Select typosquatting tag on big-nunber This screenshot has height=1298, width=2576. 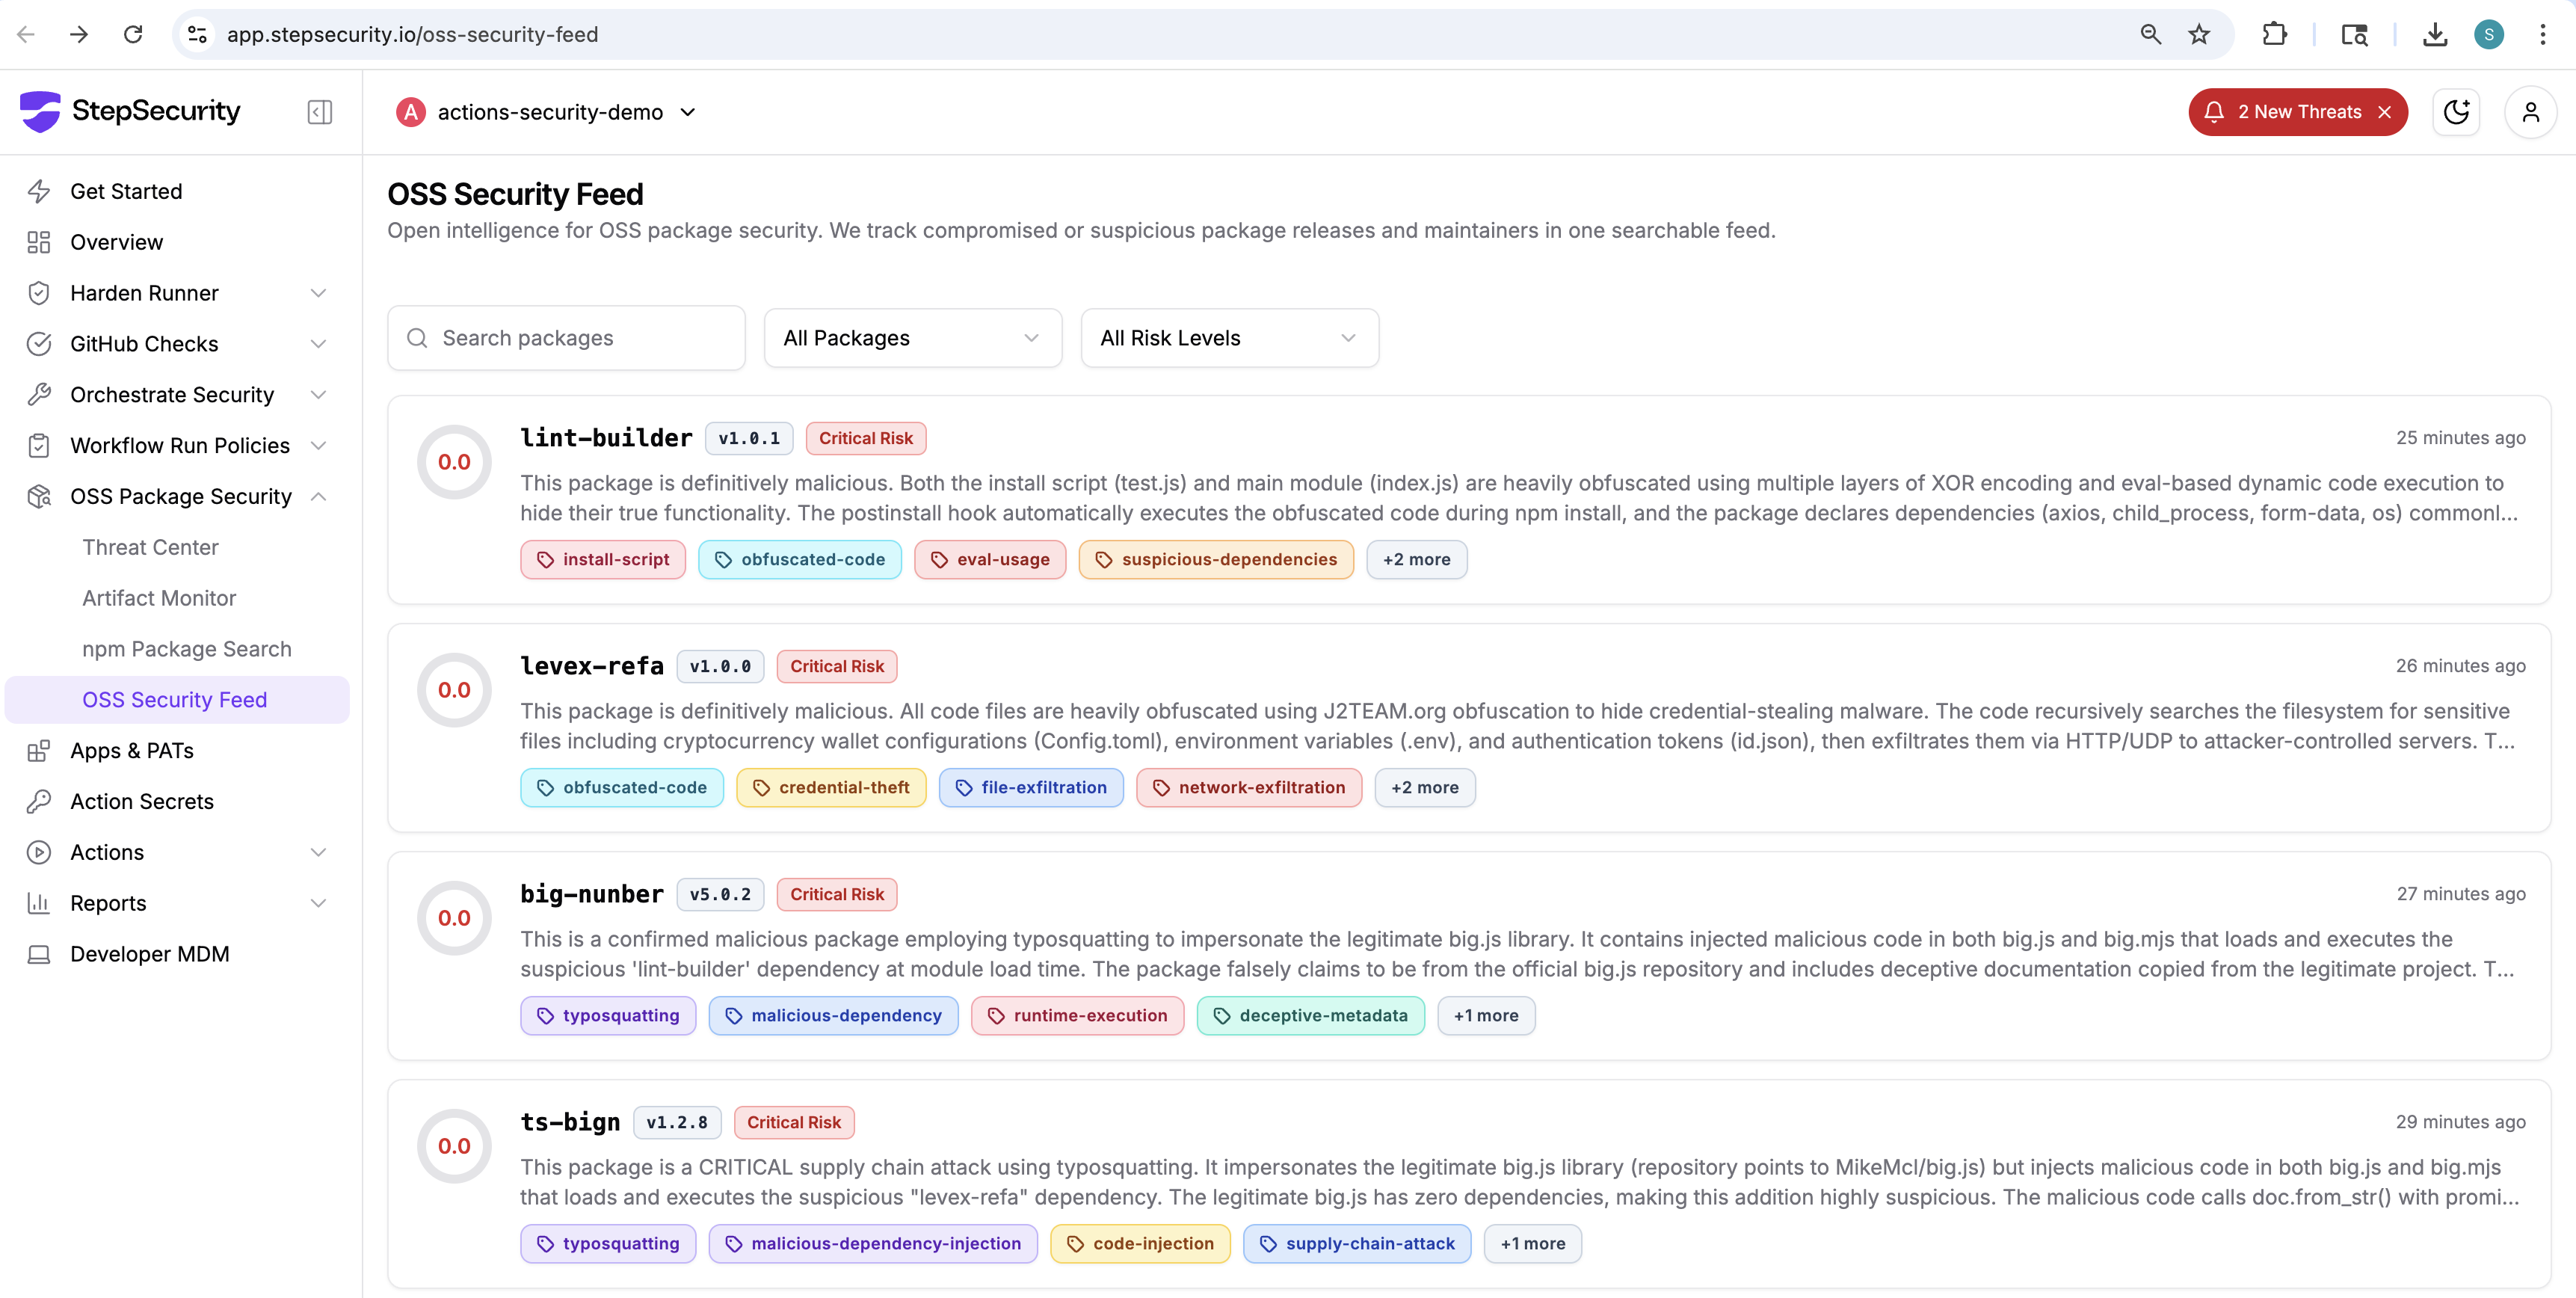pos(608,1016)
